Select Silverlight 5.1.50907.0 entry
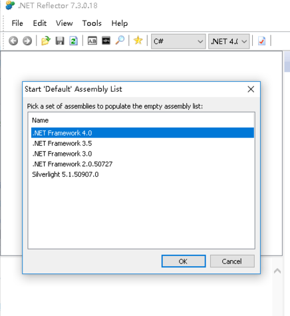Screen dimensions: 290x316 point(142,174)
